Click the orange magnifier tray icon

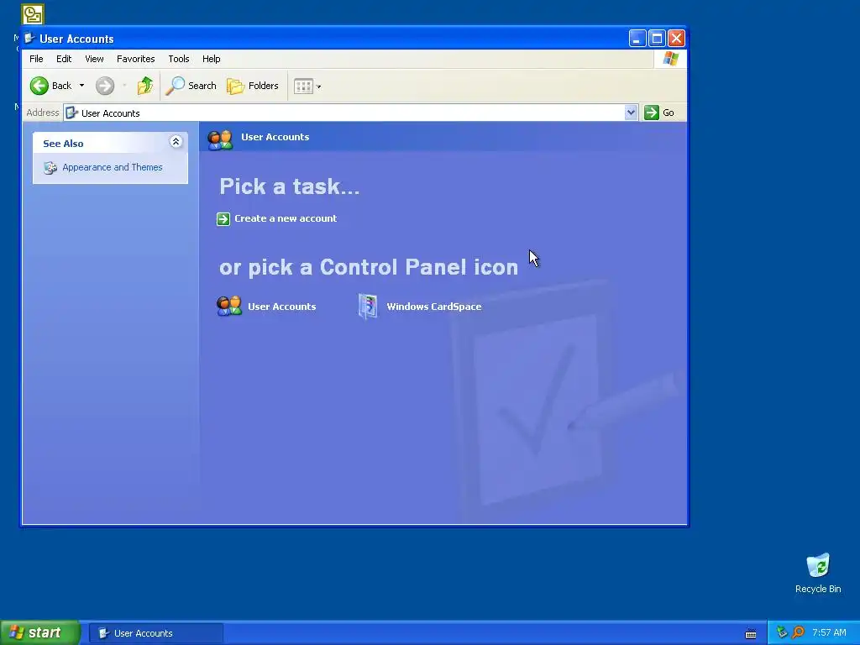click(798, 632)
